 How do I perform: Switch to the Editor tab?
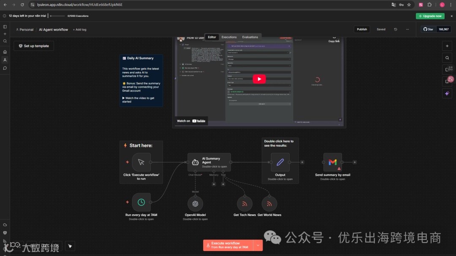(212, 37)
